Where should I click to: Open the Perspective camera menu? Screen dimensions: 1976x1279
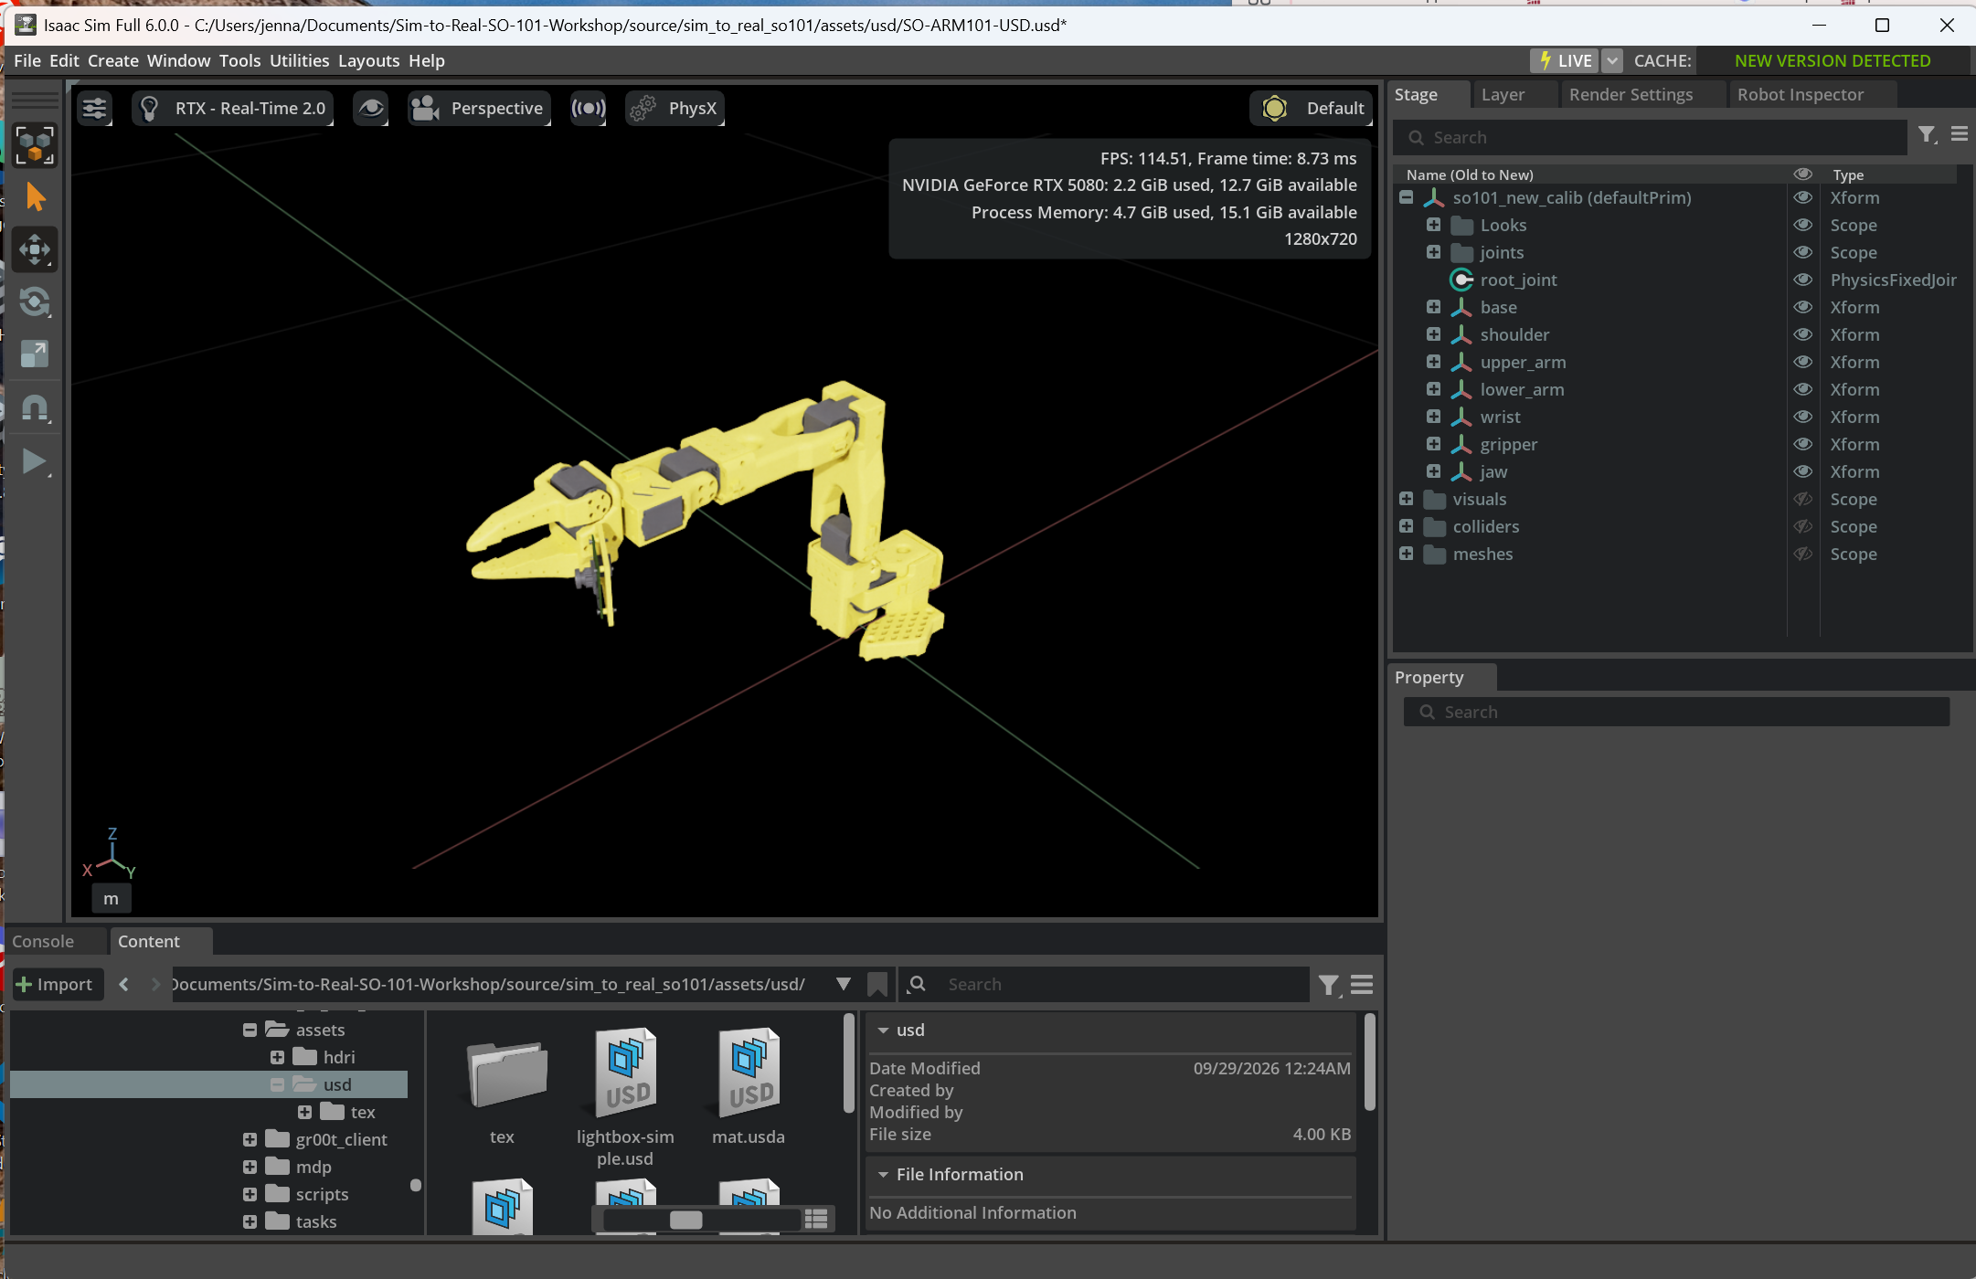479,109
